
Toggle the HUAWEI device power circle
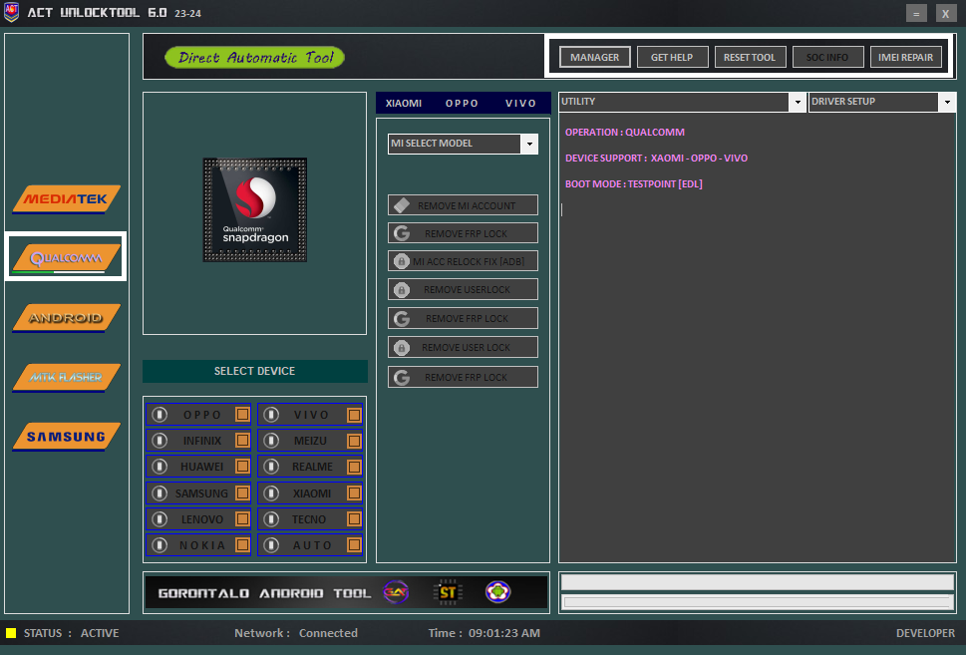click(160, 467)
